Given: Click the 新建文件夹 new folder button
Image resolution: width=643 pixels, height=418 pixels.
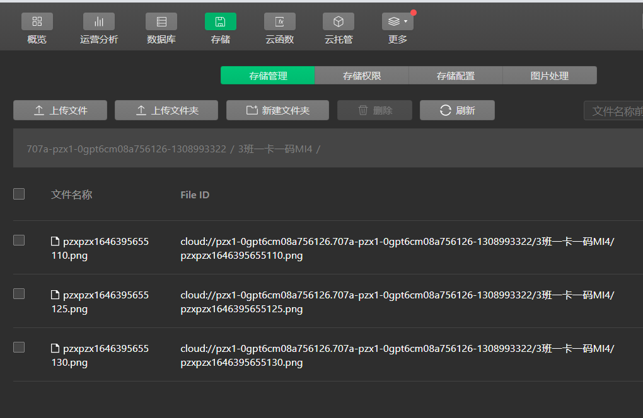Looking at the screenshot, I should click(277, 110).
